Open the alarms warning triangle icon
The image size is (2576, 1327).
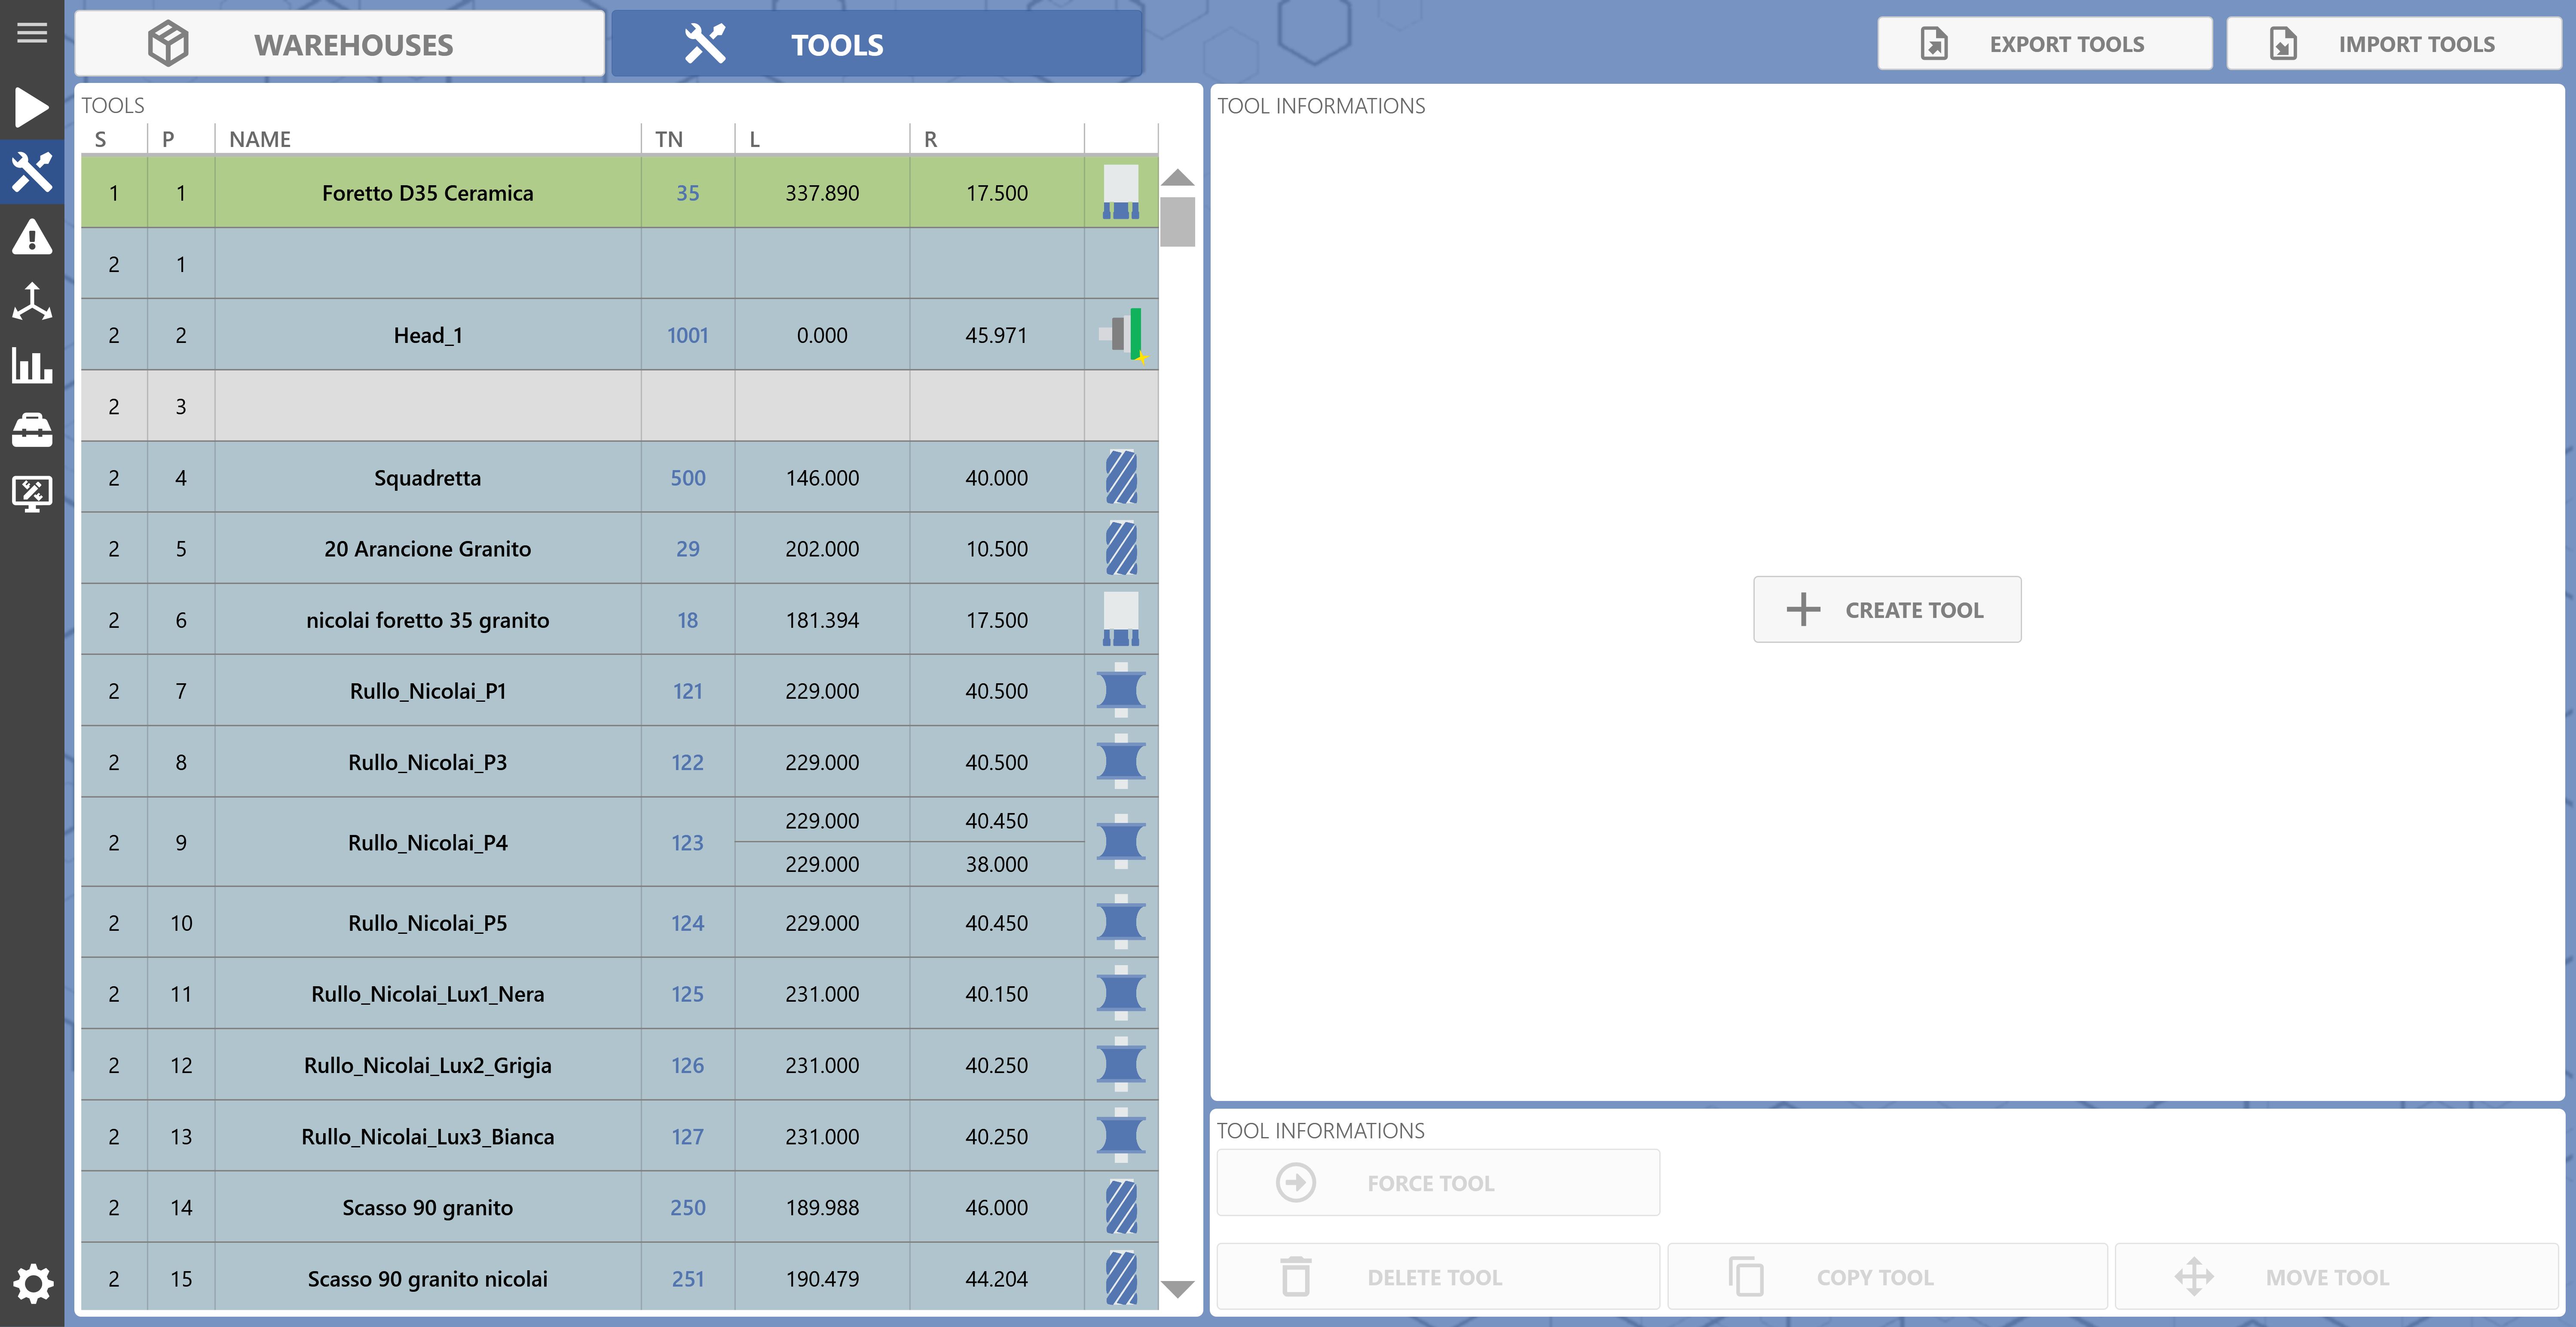click(x=32, y=237)
